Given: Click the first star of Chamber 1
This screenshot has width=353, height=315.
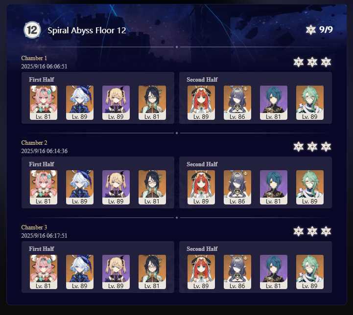Looking at the screenshot, I should 299,62.
